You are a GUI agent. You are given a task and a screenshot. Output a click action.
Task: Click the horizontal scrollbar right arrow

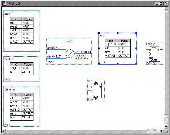point(162,131)
